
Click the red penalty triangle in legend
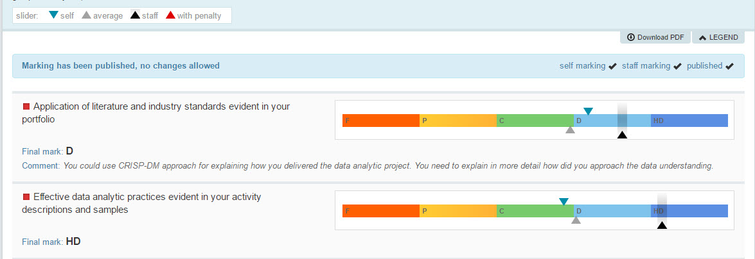pos(170,15)
